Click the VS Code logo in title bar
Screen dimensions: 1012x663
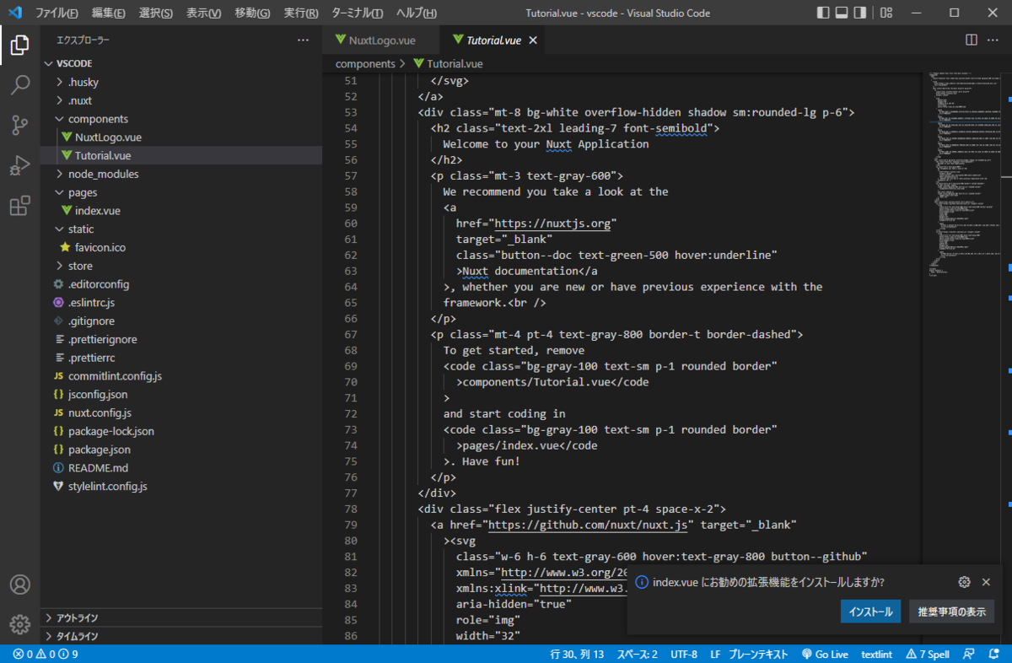click(x=14, y=13)
